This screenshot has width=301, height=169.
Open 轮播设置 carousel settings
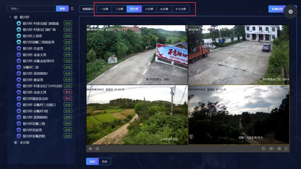click(x=277, y=9)
